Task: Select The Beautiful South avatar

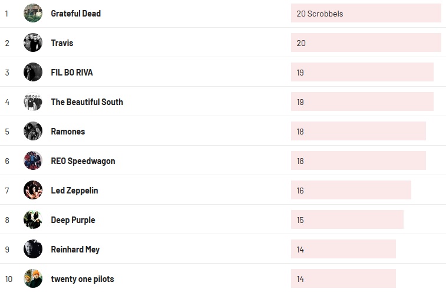Action: 33,101
